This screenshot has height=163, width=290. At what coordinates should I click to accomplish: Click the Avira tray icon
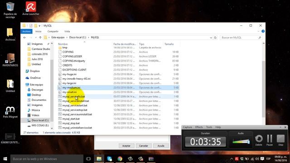(x=237, y=159)
